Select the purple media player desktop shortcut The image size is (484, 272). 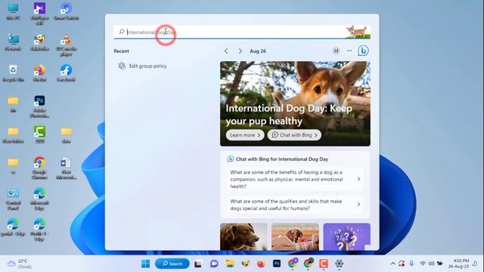(39, 14)
